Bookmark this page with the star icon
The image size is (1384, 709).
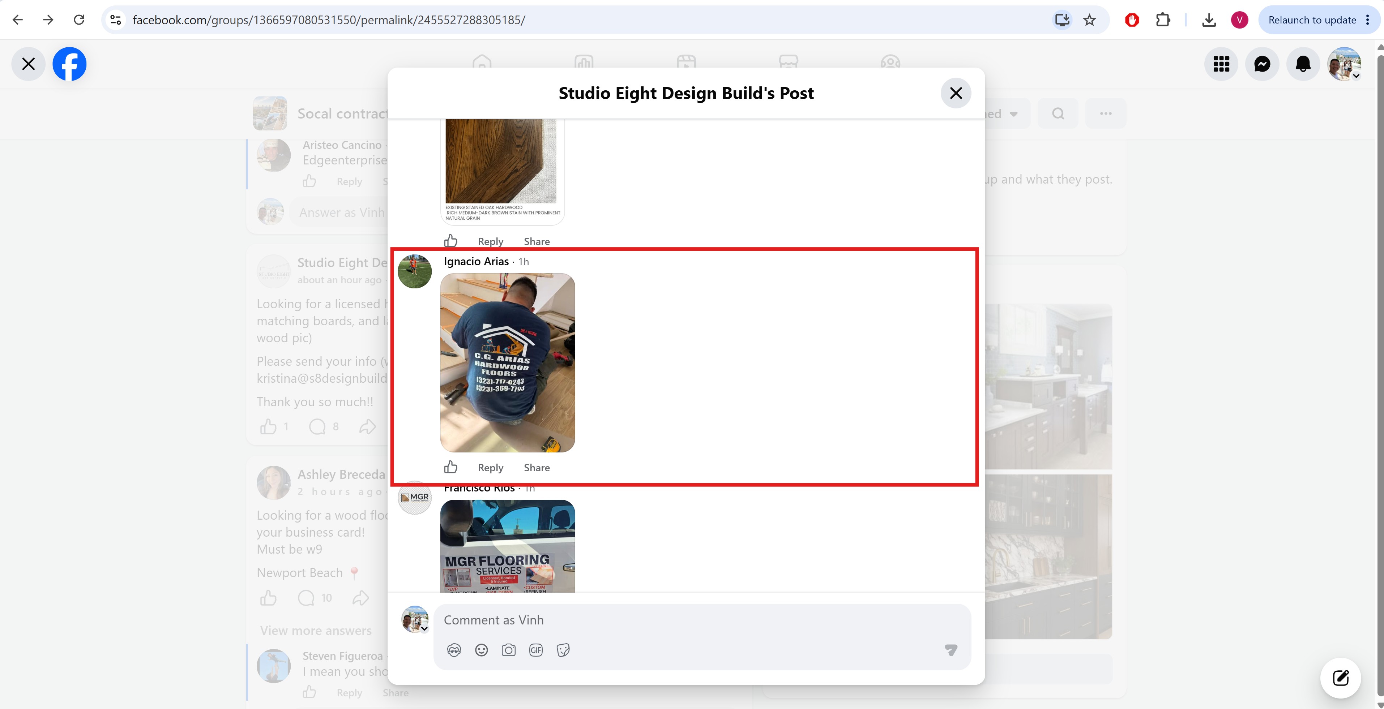coord(1090,20)
